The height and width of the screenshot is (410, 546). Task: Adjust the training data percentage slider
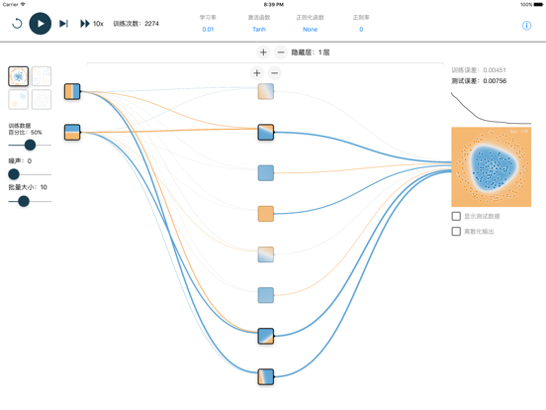pyautogui.click(x=30, y=145)
